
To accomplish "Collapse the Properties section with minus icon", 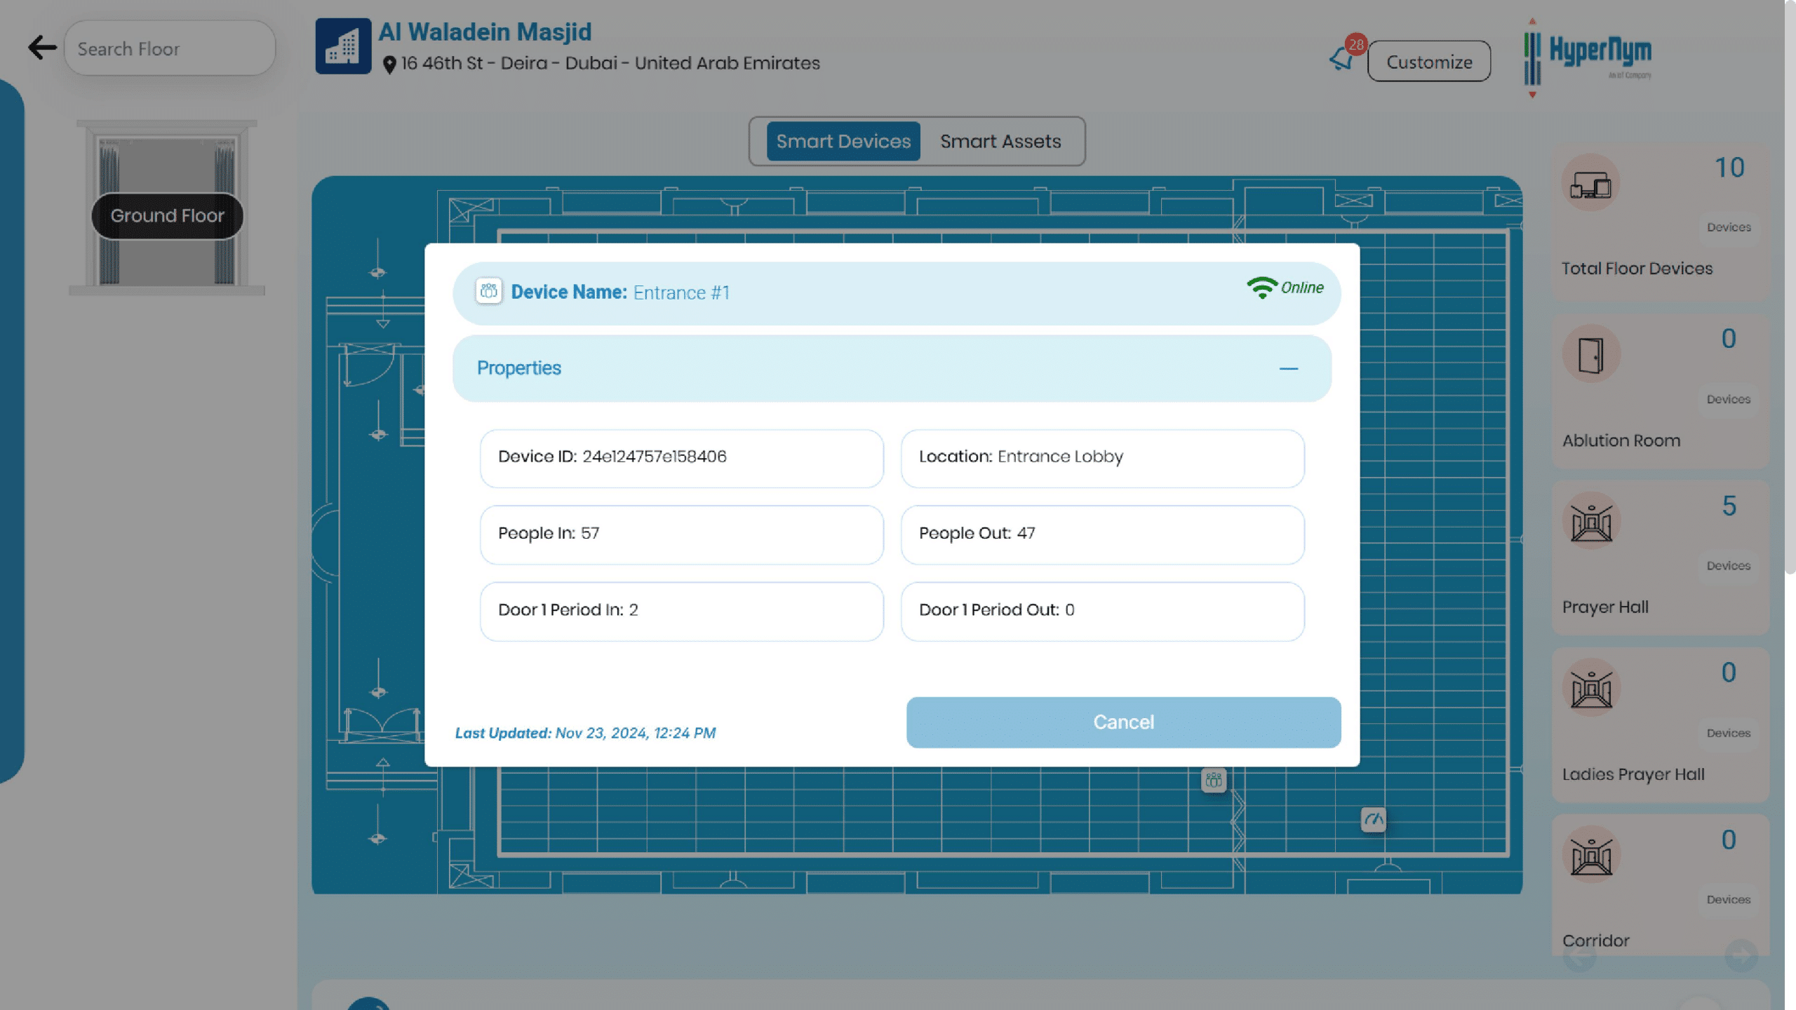I will click(x=1288, y=369).
